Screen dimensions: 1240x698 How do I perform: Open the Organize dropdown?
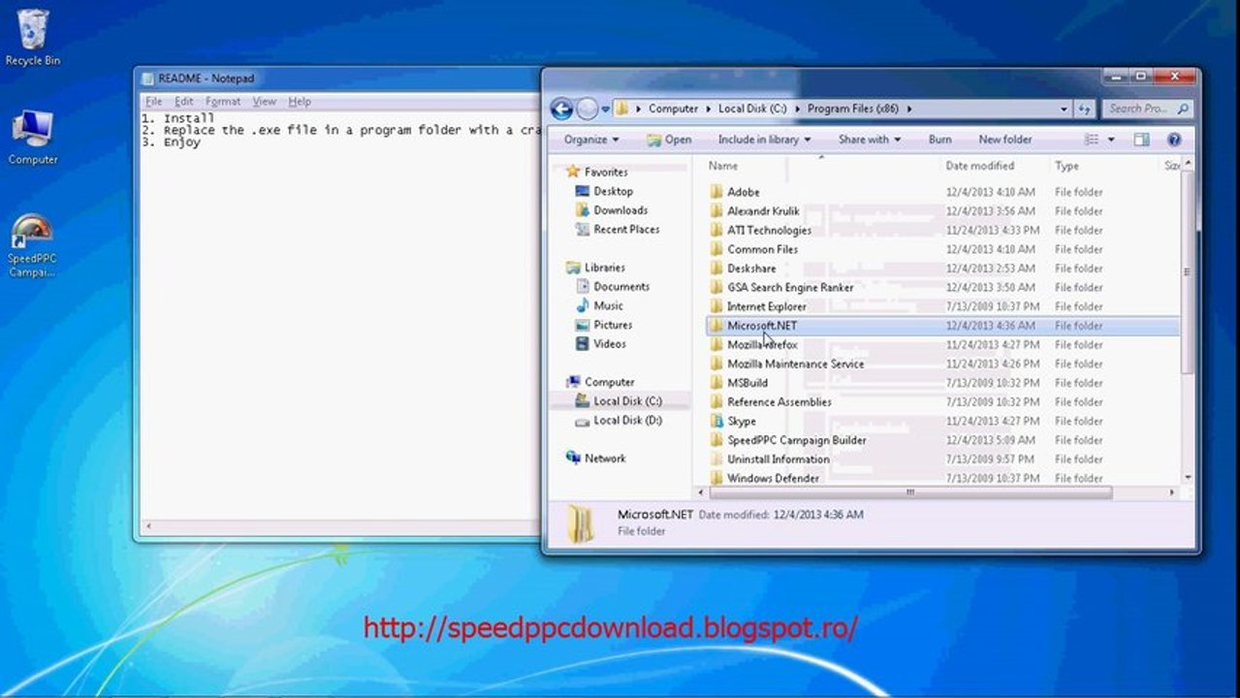pos(591,140)
